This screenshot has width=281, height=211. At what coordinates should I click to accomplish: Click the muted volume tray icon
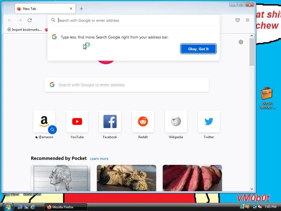260,207
